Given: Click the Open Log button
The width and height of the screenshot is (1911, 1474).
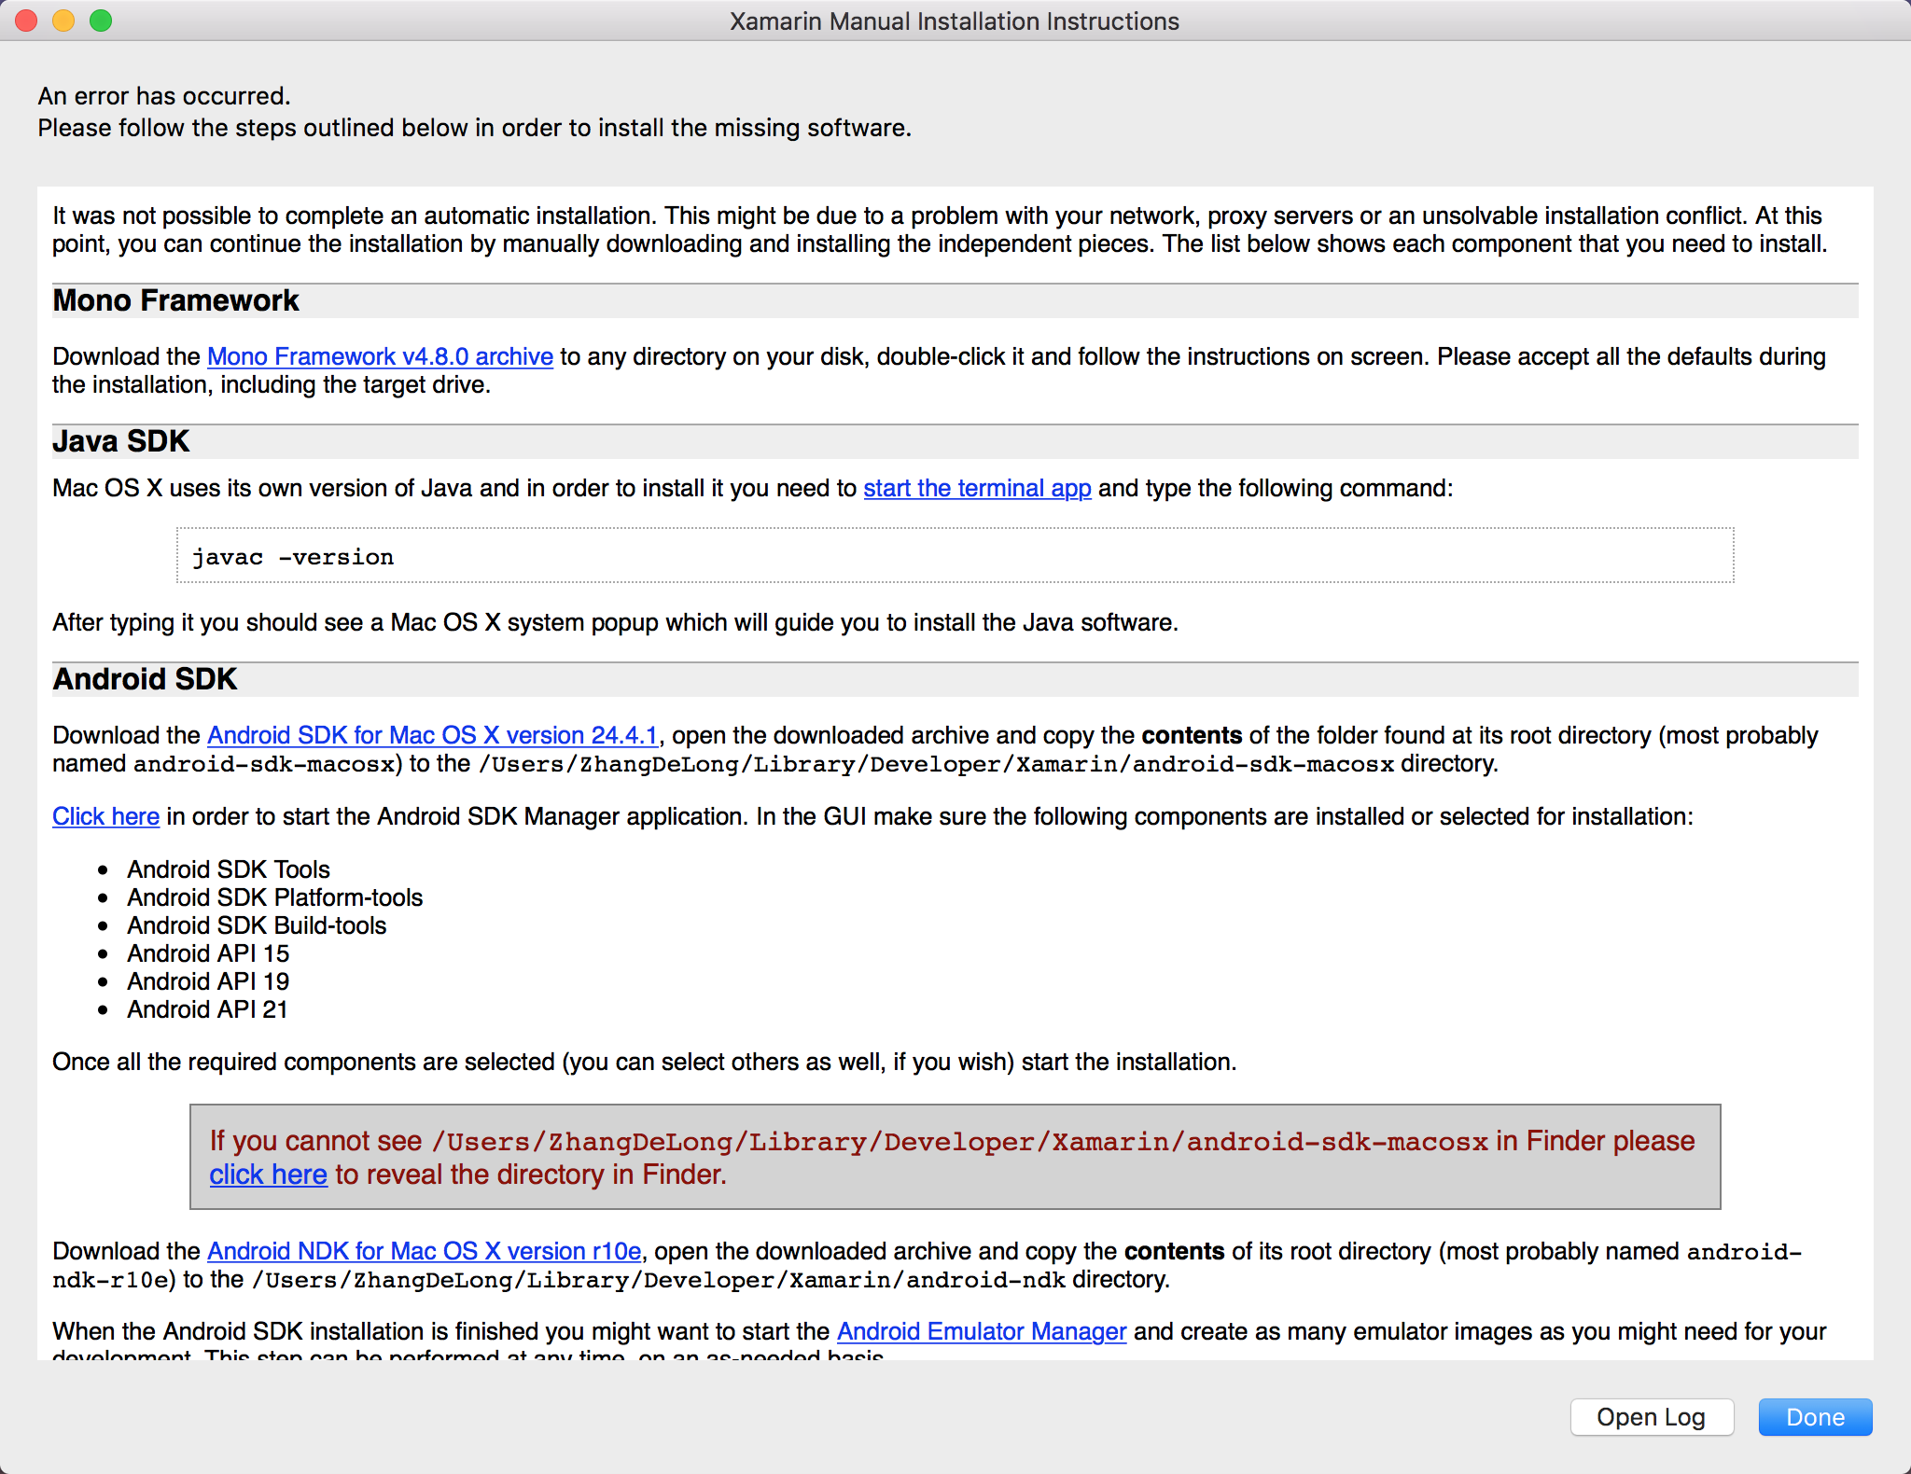Looking at the screenshot, I should point(1652,1417).
